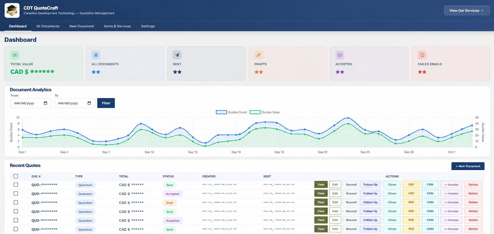Open the Settings tab
This screenshot has height=234, width=494.
148,26
